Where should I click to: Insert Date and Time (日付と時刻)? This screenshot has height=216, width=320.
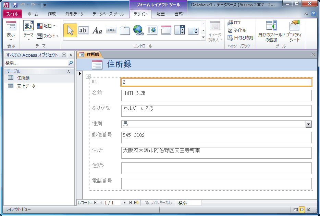(240, 38)
